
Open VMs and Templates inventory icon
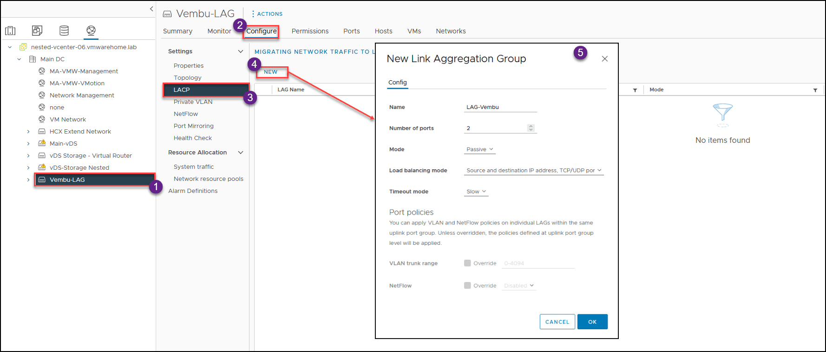click(37, 31)
